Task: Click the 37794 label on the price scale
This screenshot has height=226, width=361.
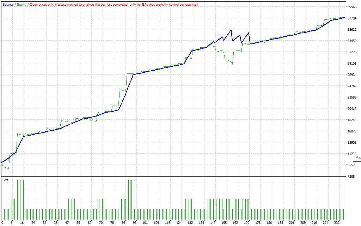Action: click(x=353, y=18)
